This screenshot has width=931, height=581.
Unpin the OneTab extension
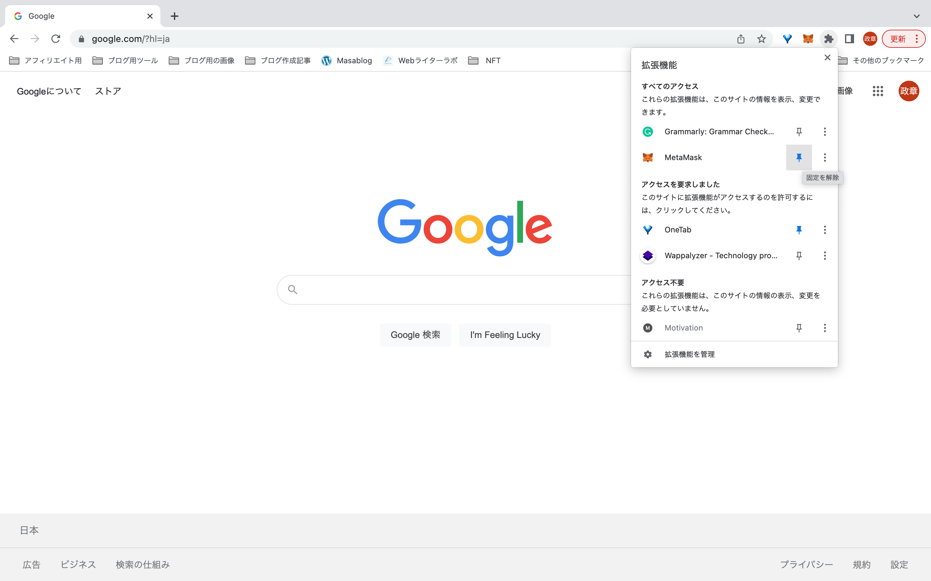pos(799,230)
